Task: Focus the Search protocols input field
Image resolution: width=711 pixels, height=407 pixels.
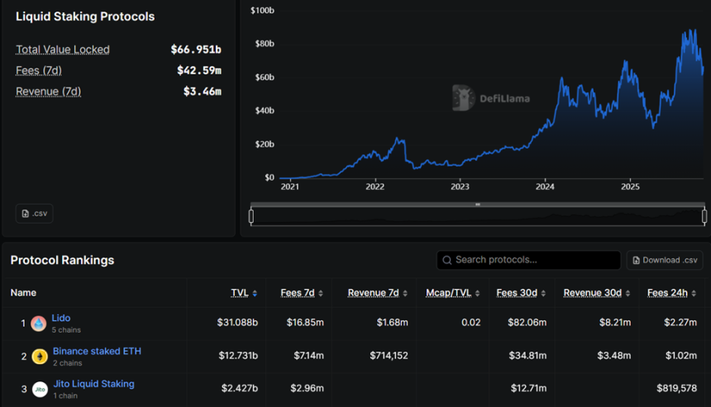Action: pos(533,260)
